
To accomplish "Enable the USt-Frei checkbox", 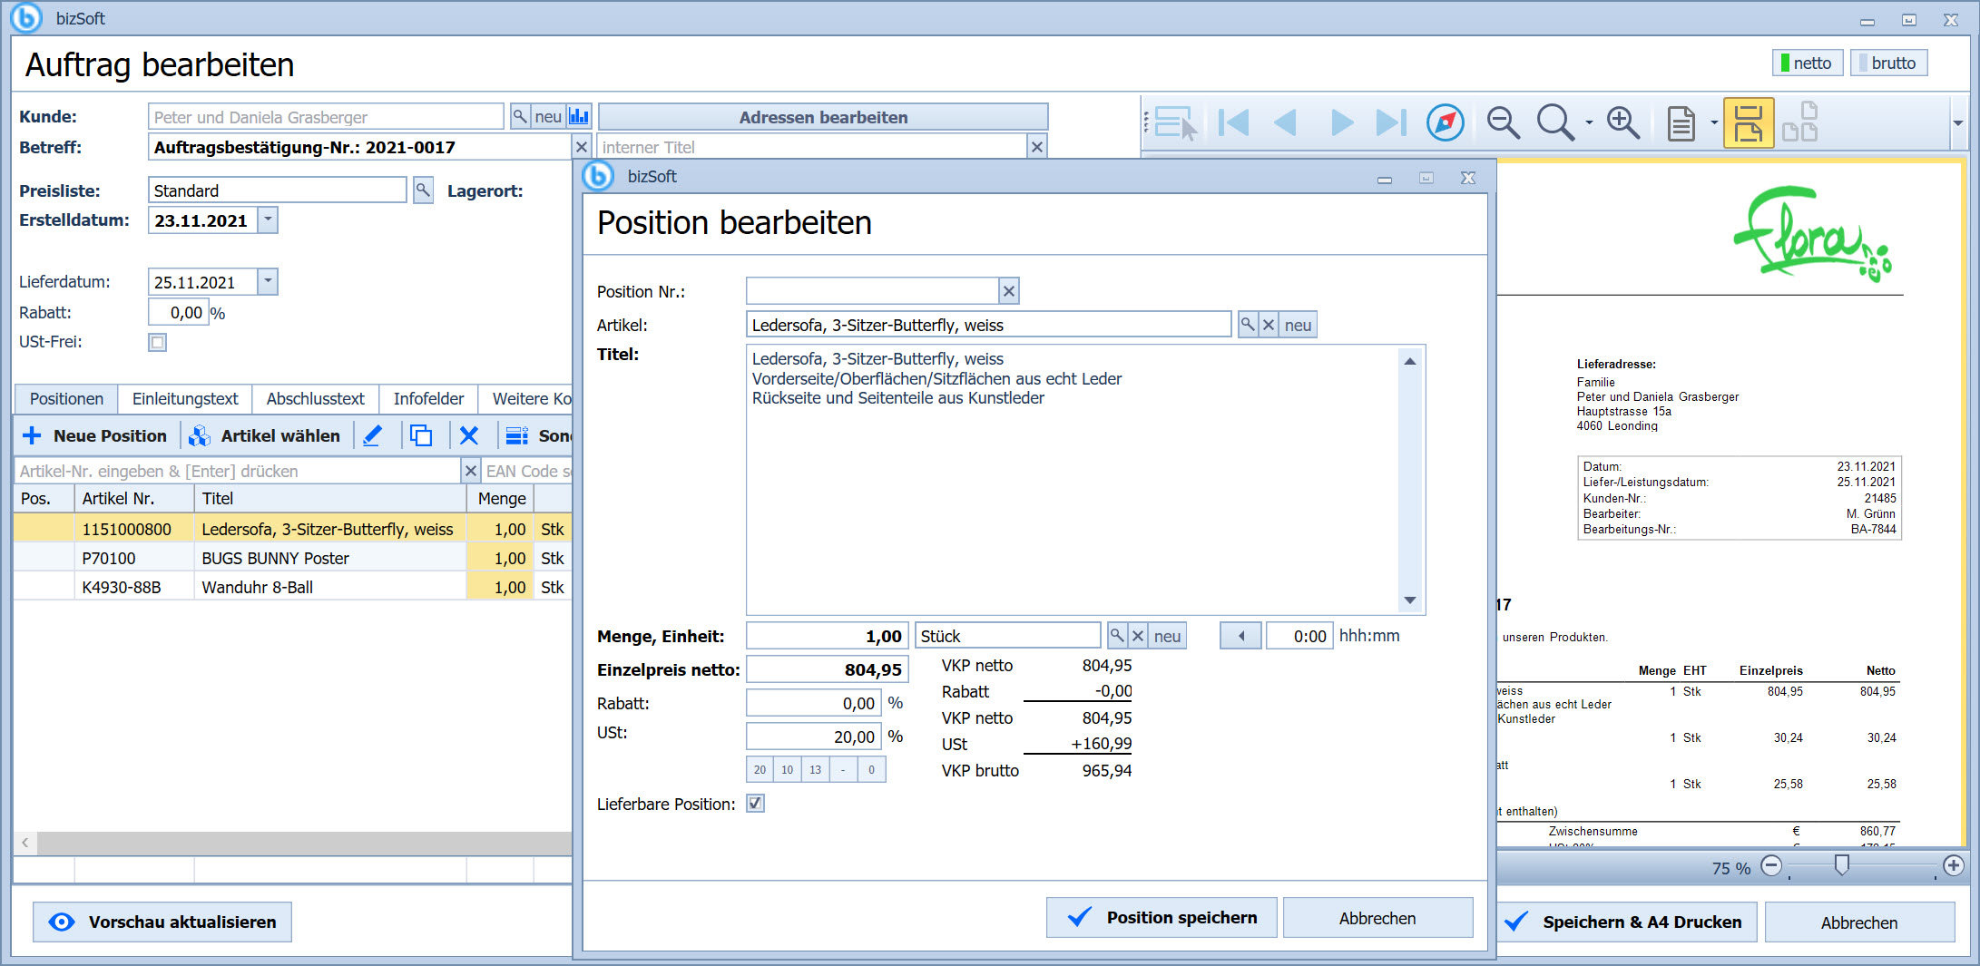I will coord(158,342).
